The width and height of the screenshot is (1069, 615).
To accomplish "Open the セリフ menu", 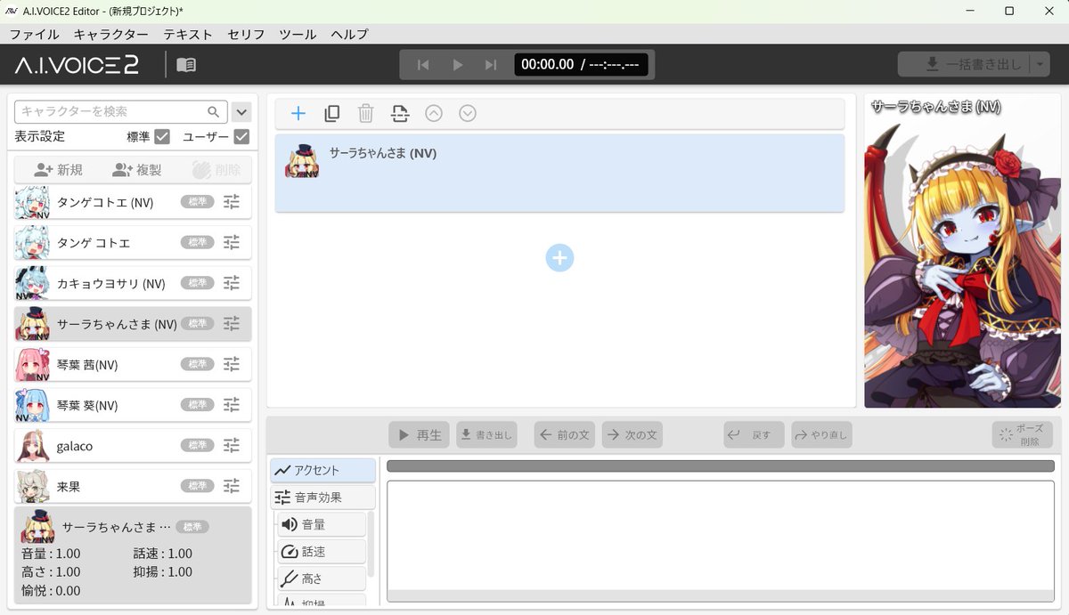I will click(246, 35).
